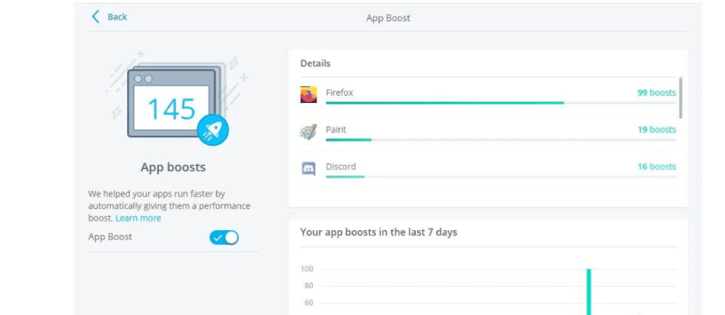The image size is (725, 315).
Task: Click the rocket boost badge icon
Action: click(213, 129)
